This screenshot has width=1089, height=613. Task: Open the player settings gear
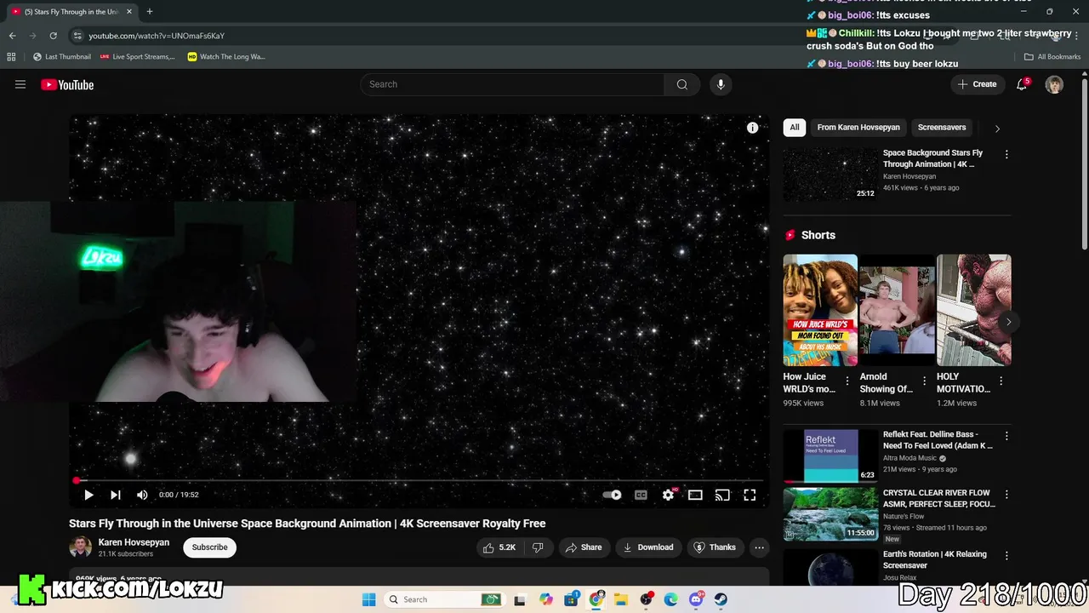tap(669, 495)
